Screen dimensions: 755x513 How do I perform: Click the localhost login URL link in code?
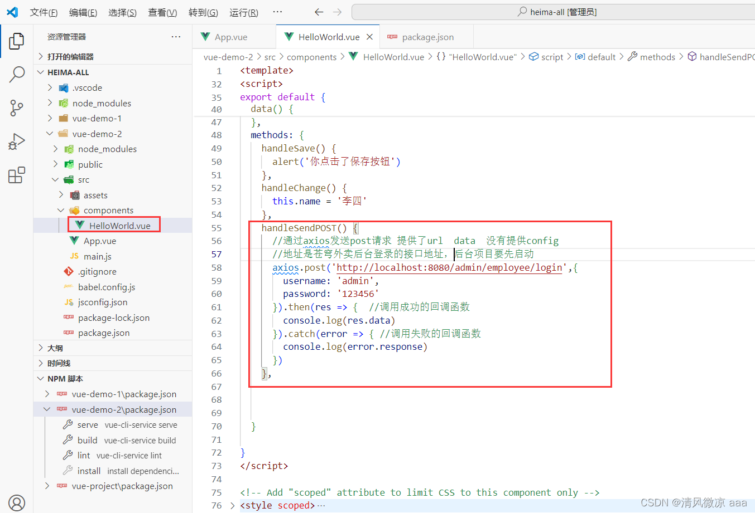pyautogui.click(x=449, y=267)
